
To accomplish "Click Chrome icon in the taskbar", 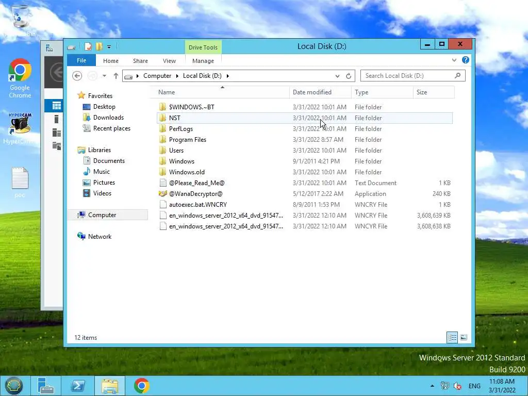I will 141,386.
